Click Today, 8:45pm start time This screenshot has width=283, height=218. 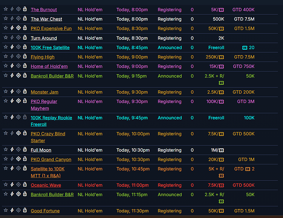[132, 48]
